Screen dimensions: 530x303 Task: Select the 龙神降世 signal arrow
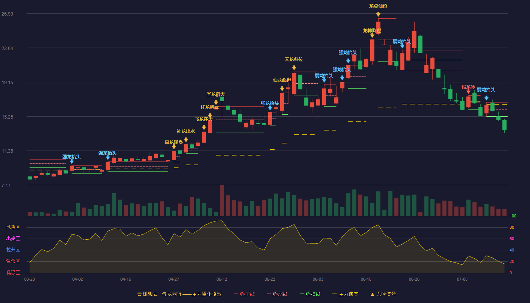372,36
